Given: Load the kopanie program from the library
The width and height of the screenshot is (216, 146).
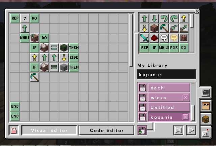Looking at the screenshot, I should pos(169,117).
